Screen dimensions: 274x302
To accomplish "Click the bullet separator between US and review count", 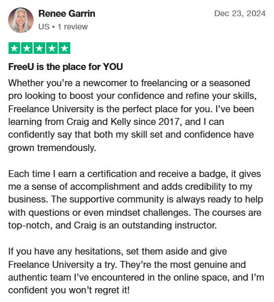I will [x=53, y=27].
